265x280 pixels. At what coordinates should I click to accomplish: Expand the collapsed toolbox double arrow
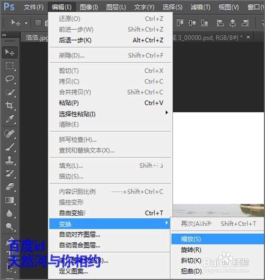point(4,35)
